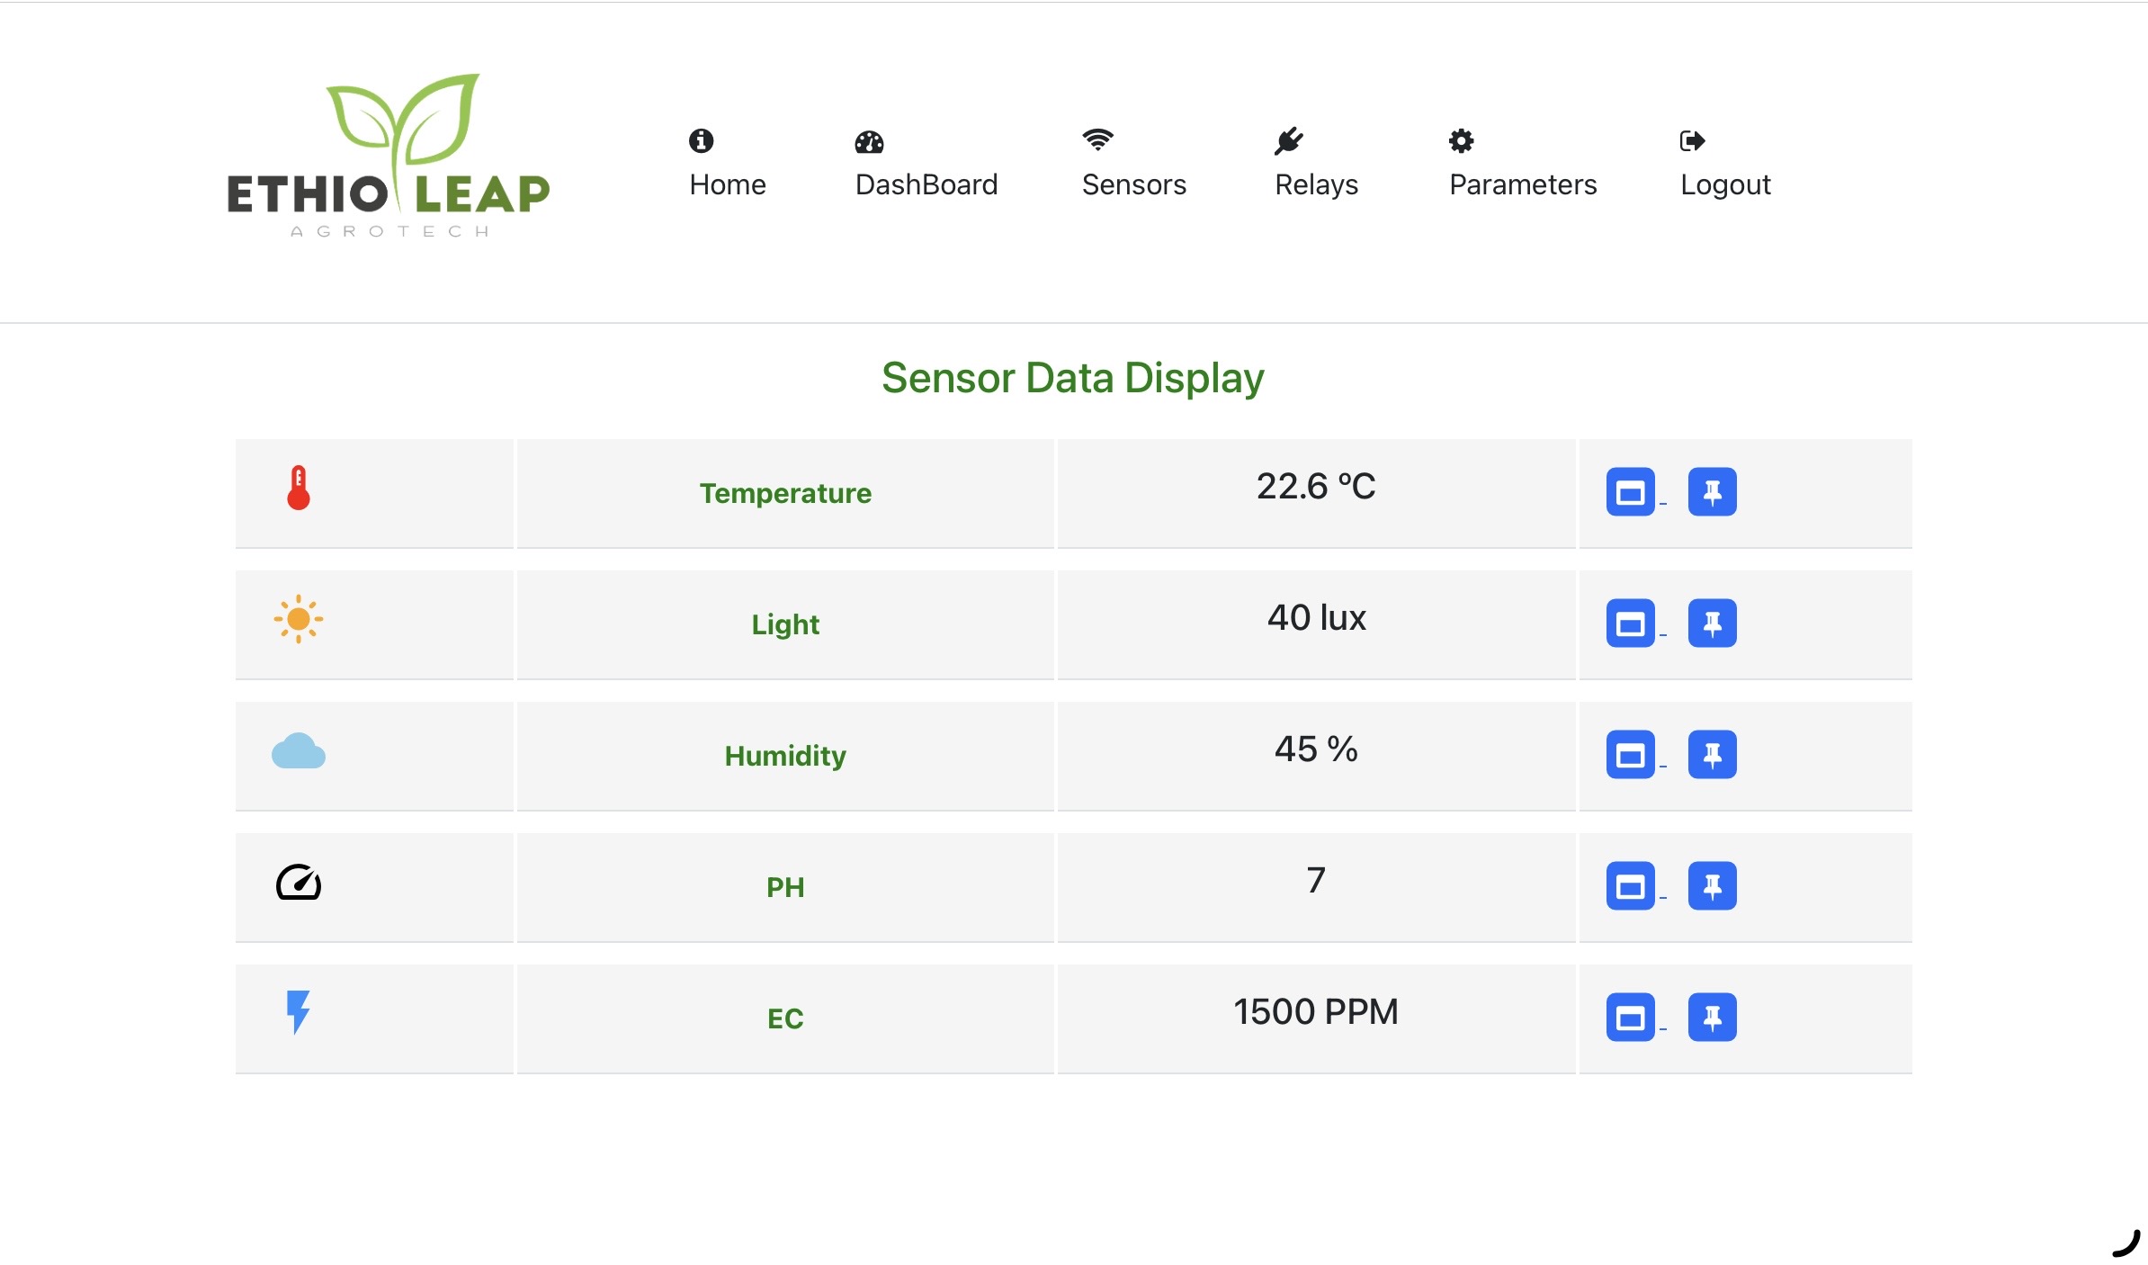The width and height of the screenshot is (2148, 1265).
Task: Go to the DashBoard page
Action: pos(926,184)
